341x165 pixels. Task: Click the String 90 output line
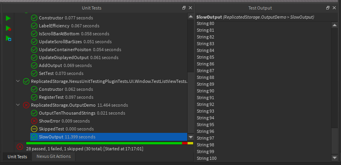pos(205,91)
